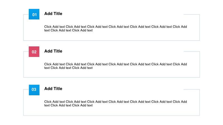
Task: Click the blue 03 number badge
Action: (34, 89)
